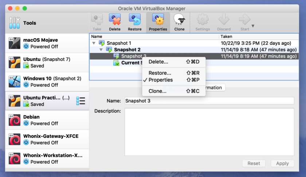Select the Debian VM icon

15,120
